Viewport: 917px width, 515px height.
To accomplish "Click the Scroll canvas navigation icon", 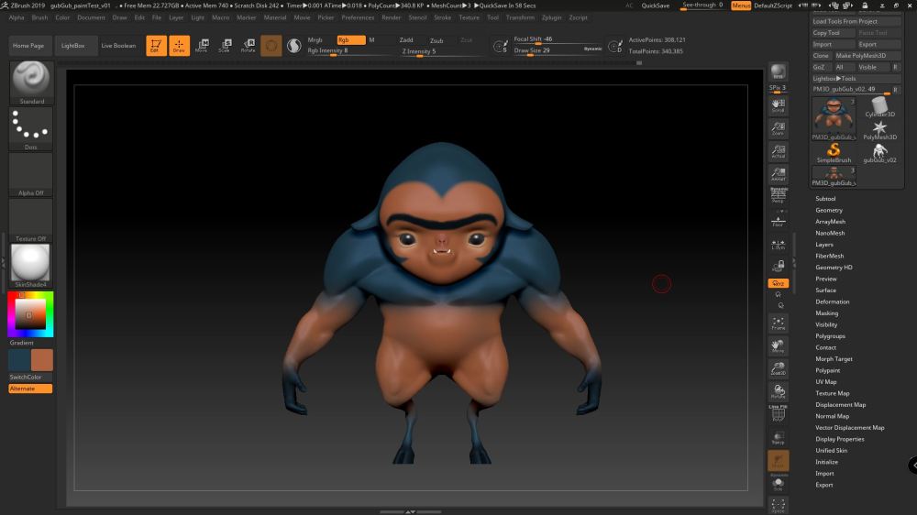I will click(x=778, y=105).
